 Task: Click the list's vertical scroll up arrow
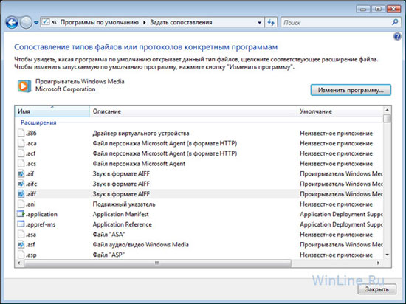[x=387, y=110]
